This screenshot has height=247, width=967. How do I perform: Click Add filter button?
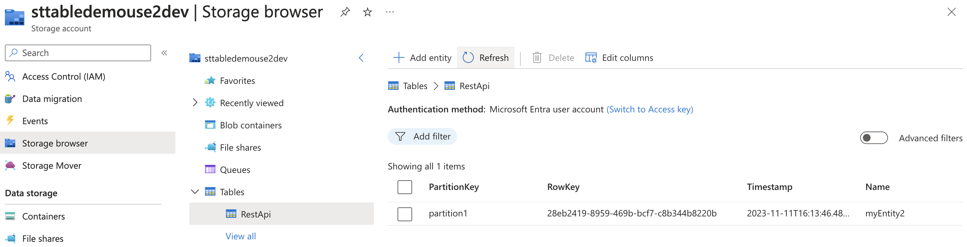pyautogui.click(x=422, y=136)
